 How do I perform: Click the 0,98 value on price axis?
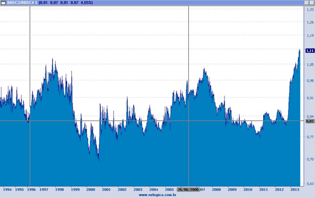pos(309,81)
